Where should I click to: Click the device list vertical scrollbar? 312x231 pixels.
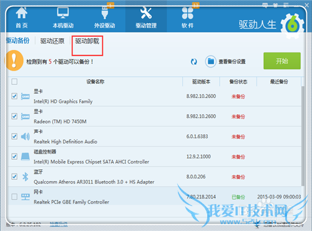click(303, 136)
